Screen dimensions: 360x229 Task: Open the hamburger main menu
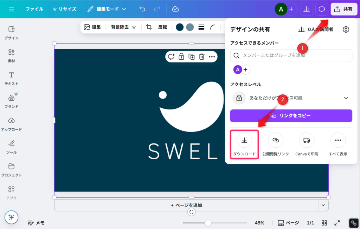tap(12, 9)
